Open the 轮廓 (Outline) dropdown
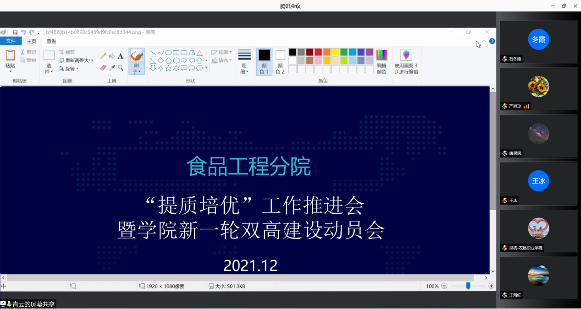Screen dimensions: 581x309 click(x=221, y=52)
